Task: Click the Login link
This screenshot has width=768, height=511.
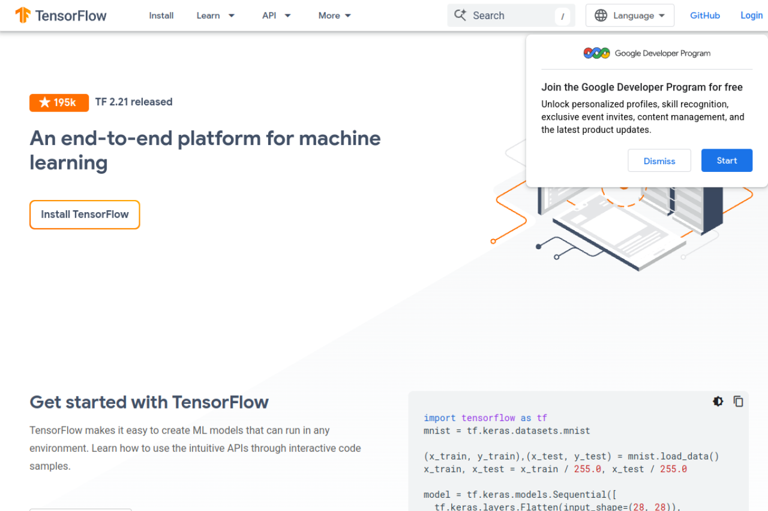Action: point(751,15)
